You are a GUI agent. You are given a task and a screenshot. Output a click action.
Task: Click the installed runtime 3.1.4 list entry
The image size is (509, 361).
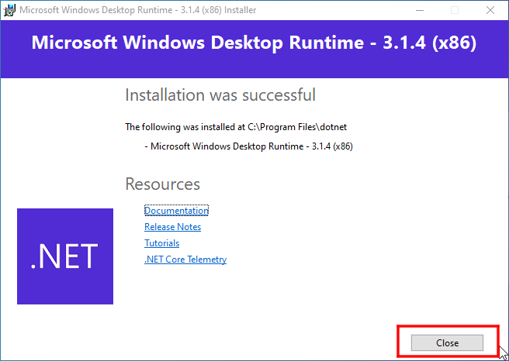[x=248, y=146]
